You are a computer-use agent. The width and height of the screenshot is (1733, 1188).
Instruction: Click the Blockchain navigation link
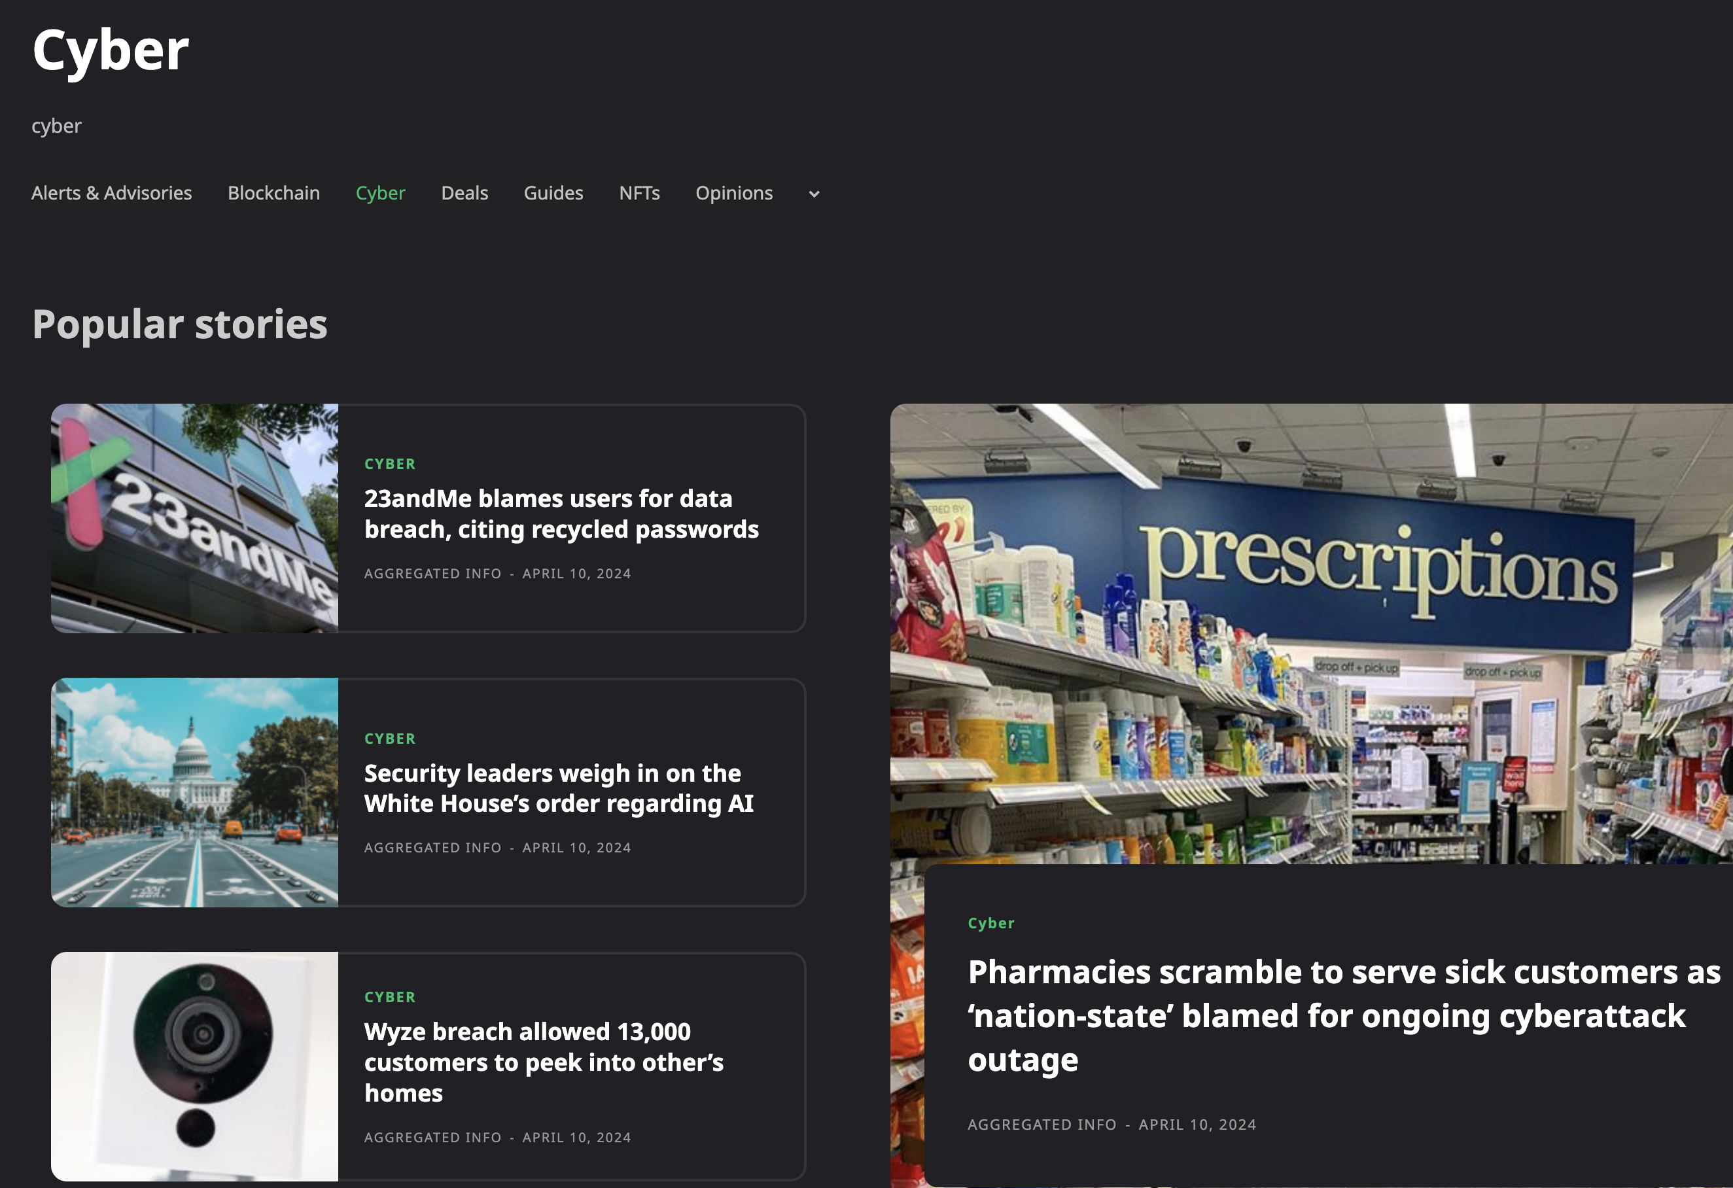(273, 192)
